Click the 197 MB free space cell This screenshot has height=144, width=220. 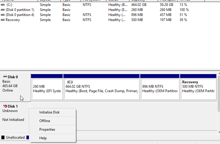pyautogui.click(x=166, y=20)
